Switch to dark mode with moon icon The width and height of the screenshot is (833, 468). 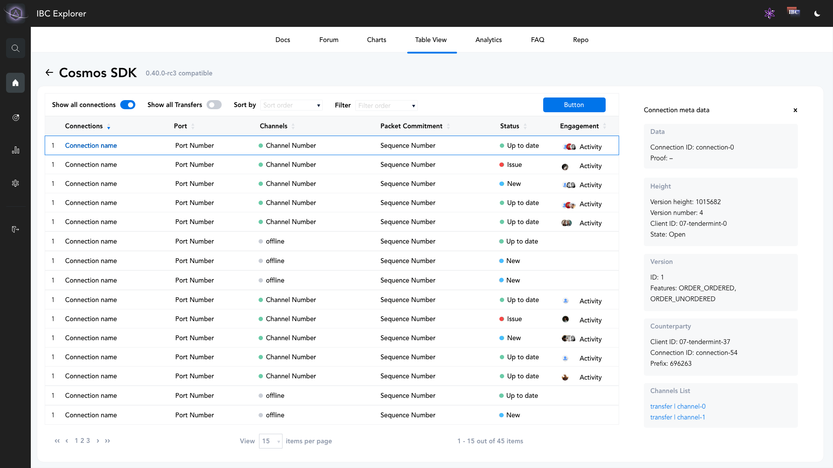pyautogui.click(x=817, y=13)
